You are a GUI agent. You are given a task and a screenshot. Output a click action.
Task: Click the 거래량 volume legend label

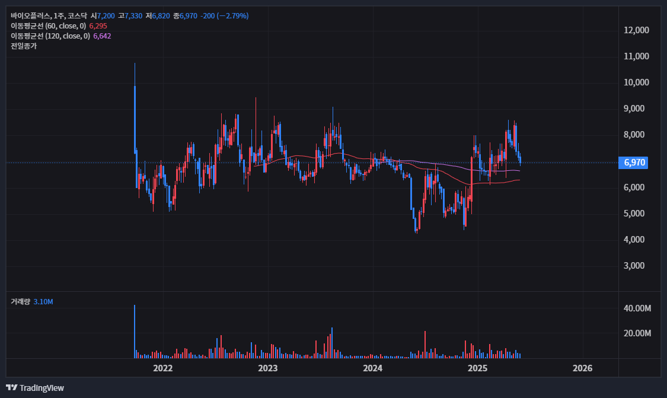[20, 302]
